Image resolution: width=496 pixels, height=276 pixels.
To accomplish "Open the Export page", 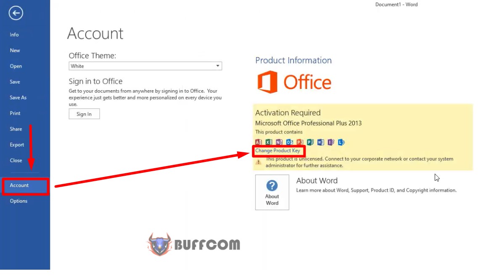I will pyautogui.click(x=17, y=145).
